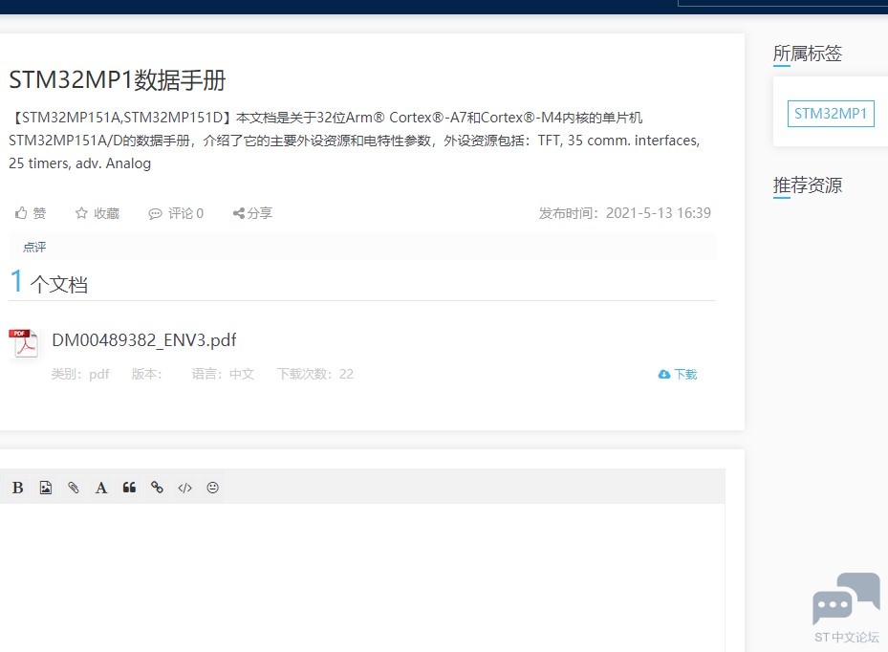Viewport: 888px width, 652px height.
Task: Click 语言: 中文 text
Action: click(223, 374)
